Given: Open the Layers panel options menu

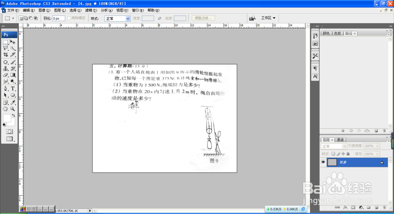Looking at the screenshot, I should (x=389, y=140).
